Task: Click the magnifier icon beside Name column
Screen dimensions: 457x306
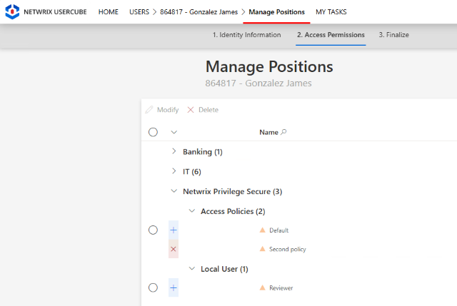Action: coord(283,132)
